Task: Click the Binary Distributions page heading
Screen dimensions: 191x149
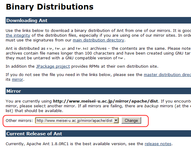Action: pos(50,7)
